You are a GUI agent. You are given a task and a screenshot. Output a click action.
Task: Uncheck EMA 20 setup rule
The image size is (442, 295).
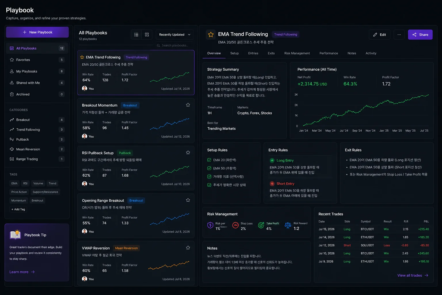(209, 160)
